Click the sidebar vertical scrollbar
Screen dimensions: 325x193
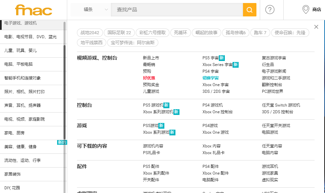[x=65, y=92]
